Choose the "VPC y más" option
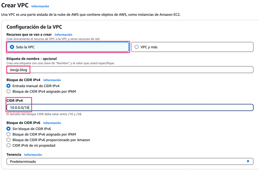Screen dimensions: 259x170 click(137, 47)
